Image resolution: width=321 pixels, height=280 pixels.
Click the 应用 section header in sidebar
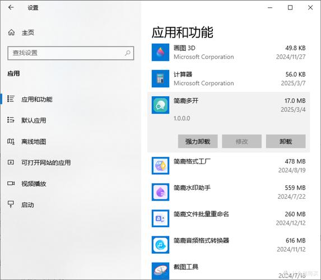[13, 73]
